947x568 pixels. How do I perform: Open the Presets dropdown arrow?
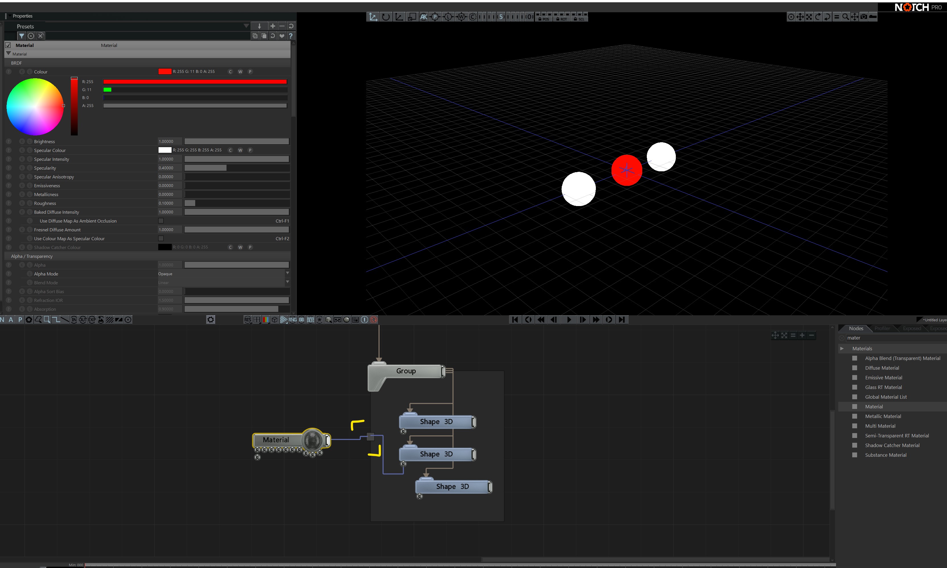pyautogui.click(x=246, y=26)
